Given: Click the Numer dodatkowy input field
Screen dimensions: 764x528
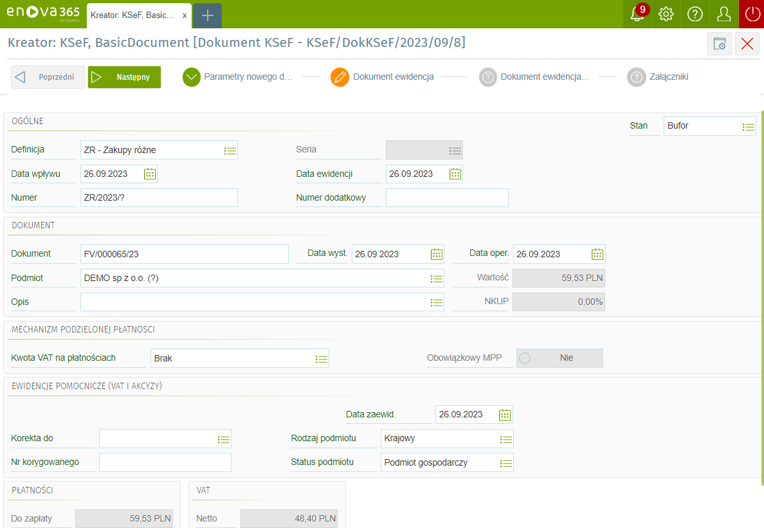Looking at the screenshot, I should pos(447,198).
